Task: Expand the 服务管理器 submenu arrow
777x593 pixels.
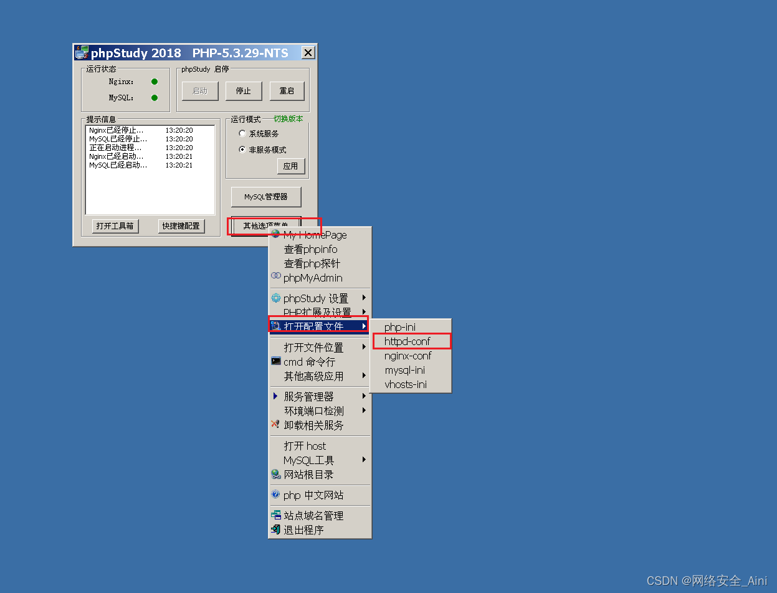Action: pos(364,396)
